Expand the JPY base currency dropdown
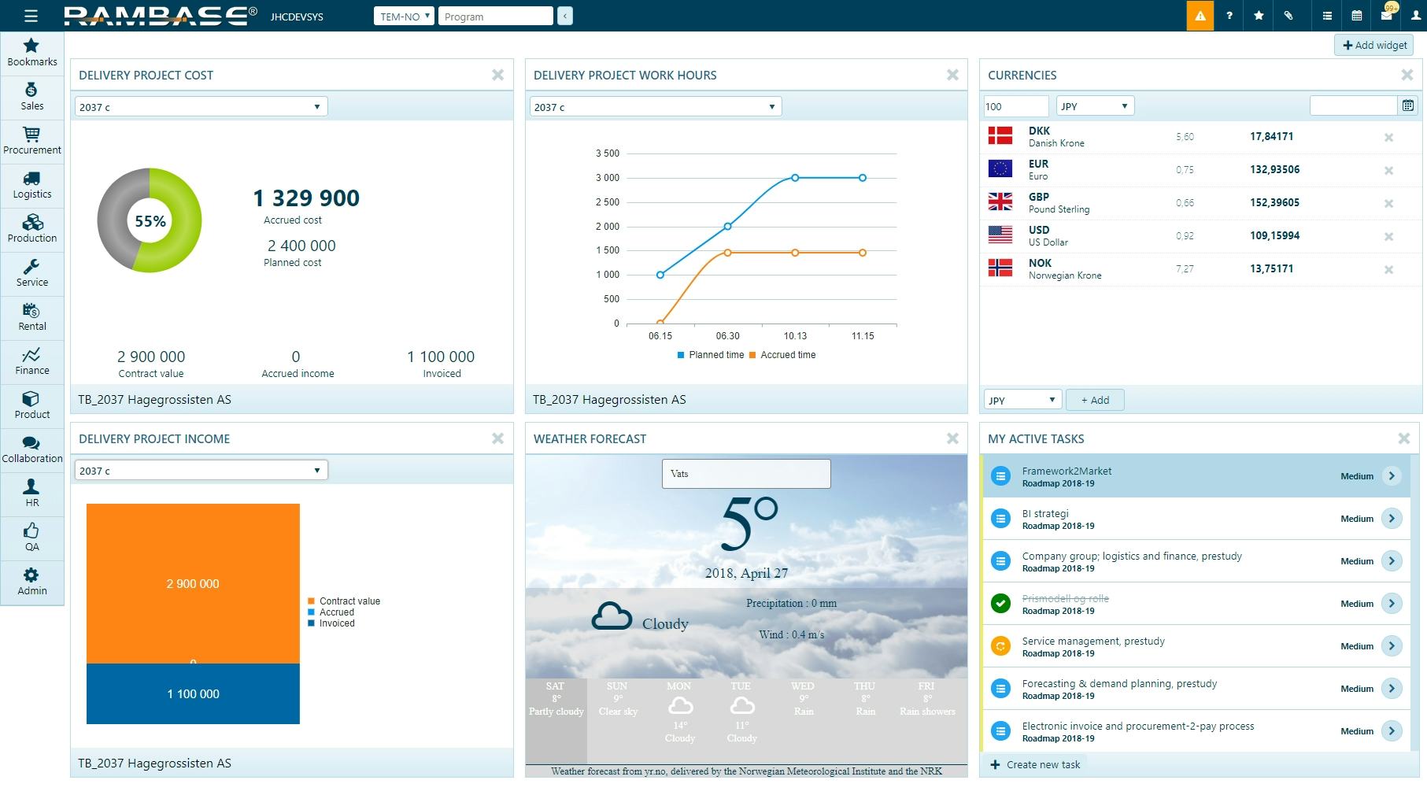This screenshot has height=806, width=1427. pyautogui.click(x=1094, y=106)
